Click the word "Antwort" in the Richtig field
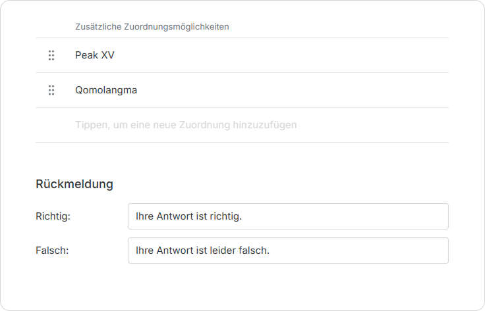 point(175,216)
